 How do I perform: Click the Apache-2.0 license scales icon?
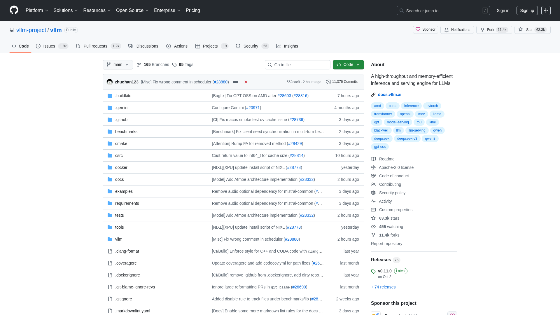click(x=373, y=167)
